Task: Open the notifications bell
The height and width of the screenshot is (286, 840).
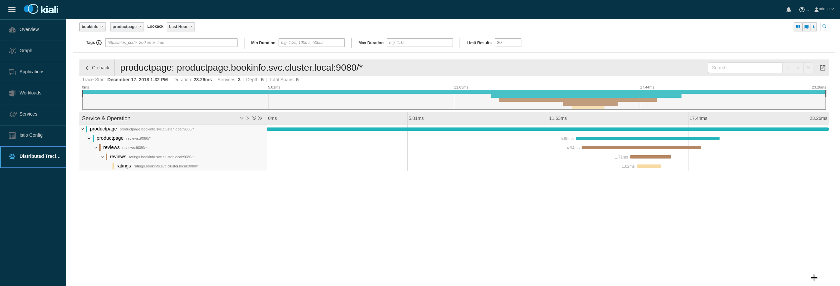Action: click(789, 10)
